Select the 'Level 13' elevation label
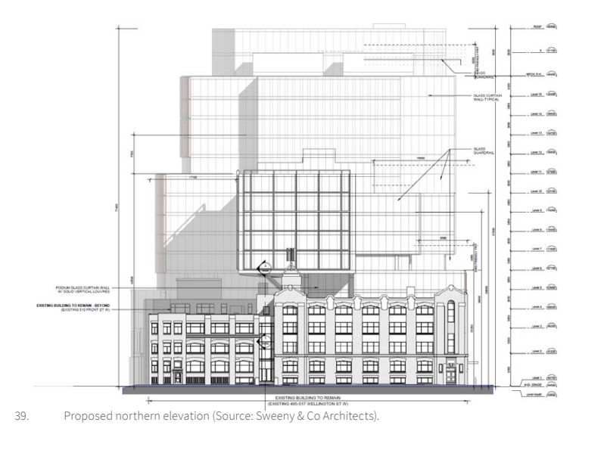 (x=537, y=133)
